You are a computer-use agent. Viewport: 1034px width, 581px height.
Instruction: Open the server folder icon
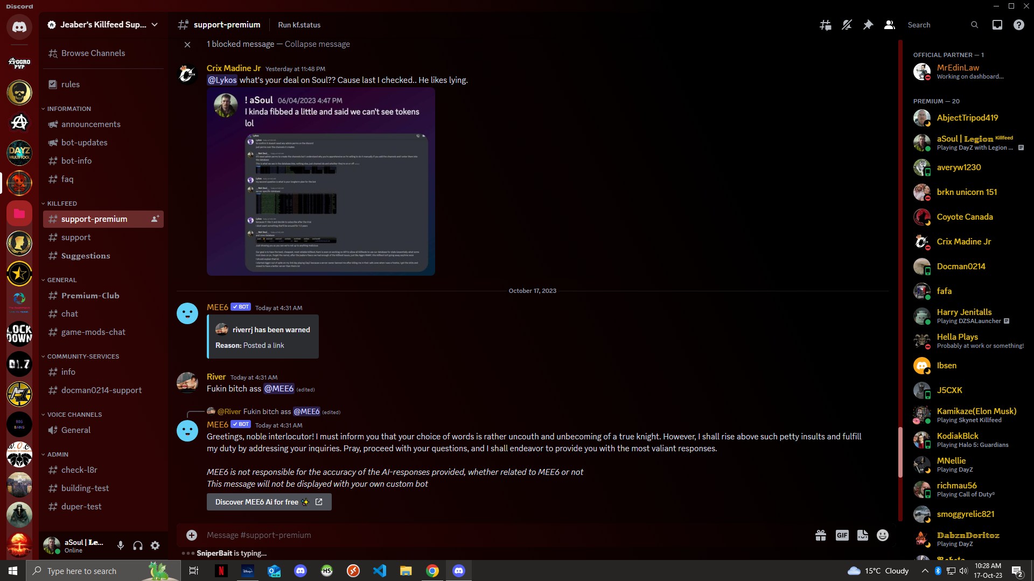coord(19,213)
